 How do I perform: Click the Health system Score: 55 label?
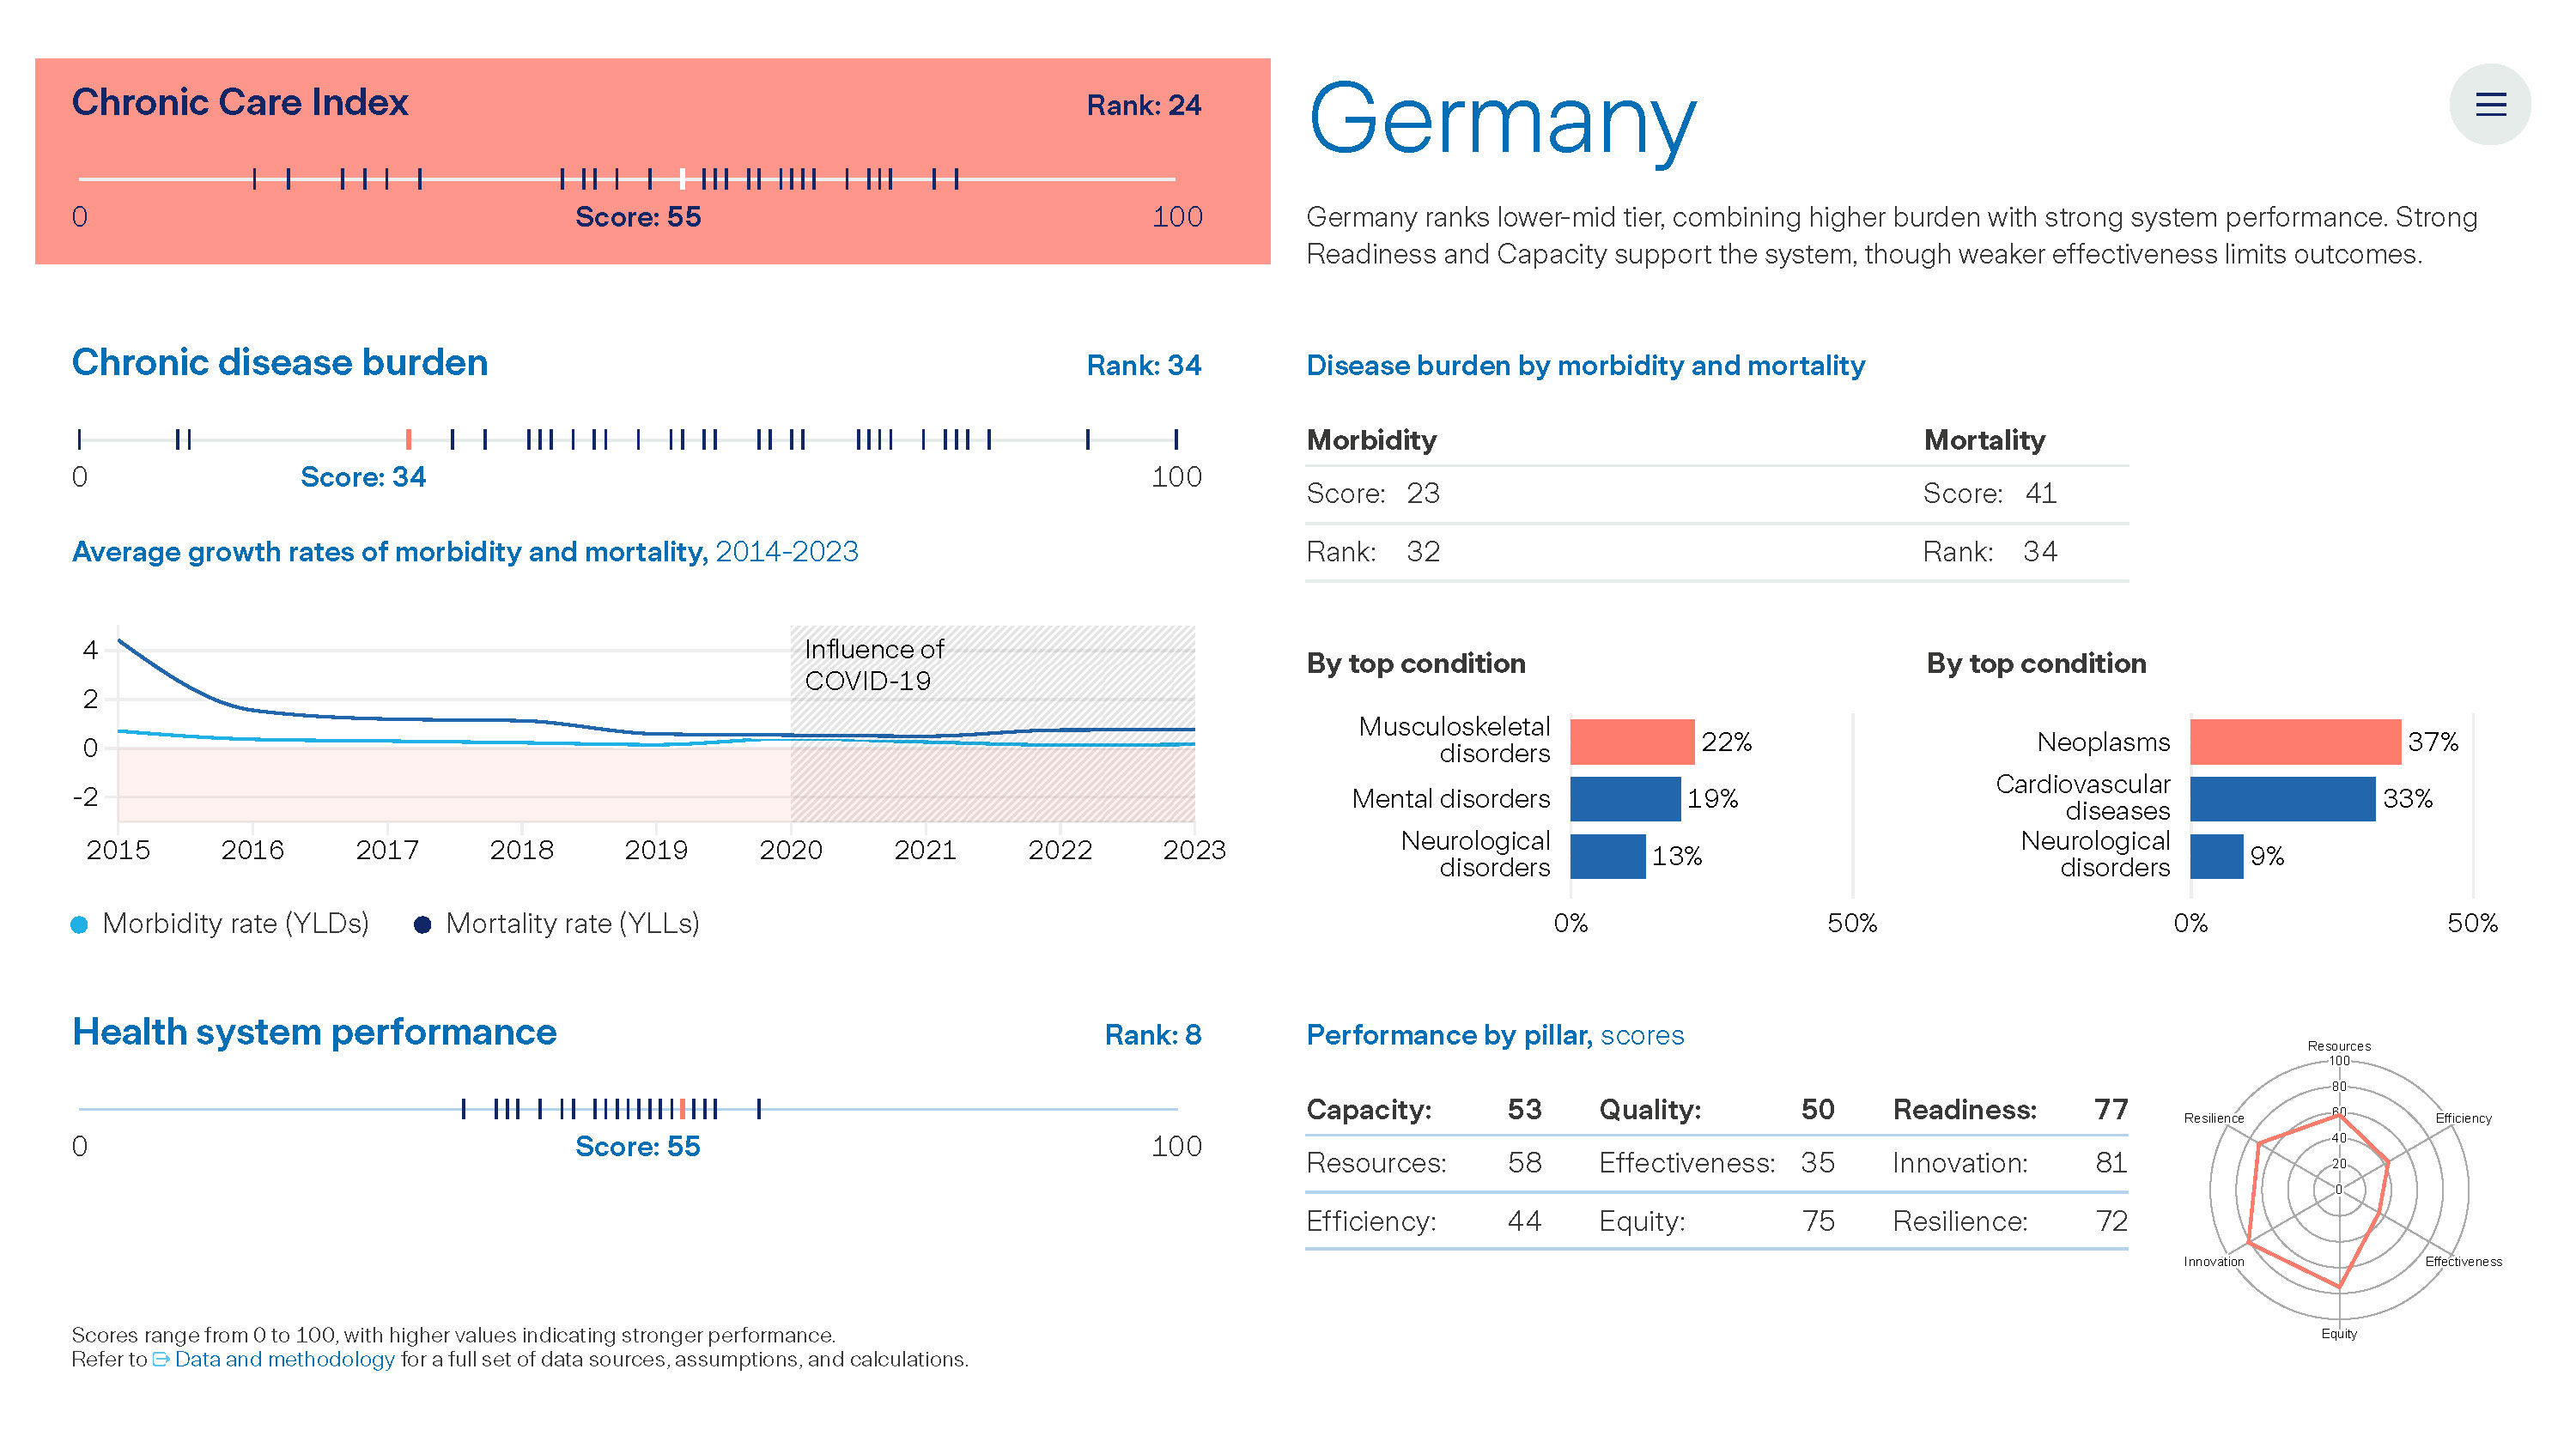tap(638, 1146)
